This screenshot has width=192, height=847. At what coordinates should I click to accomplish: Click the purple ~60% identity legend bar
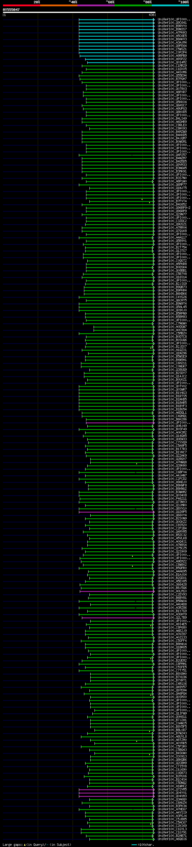(96, 5)
